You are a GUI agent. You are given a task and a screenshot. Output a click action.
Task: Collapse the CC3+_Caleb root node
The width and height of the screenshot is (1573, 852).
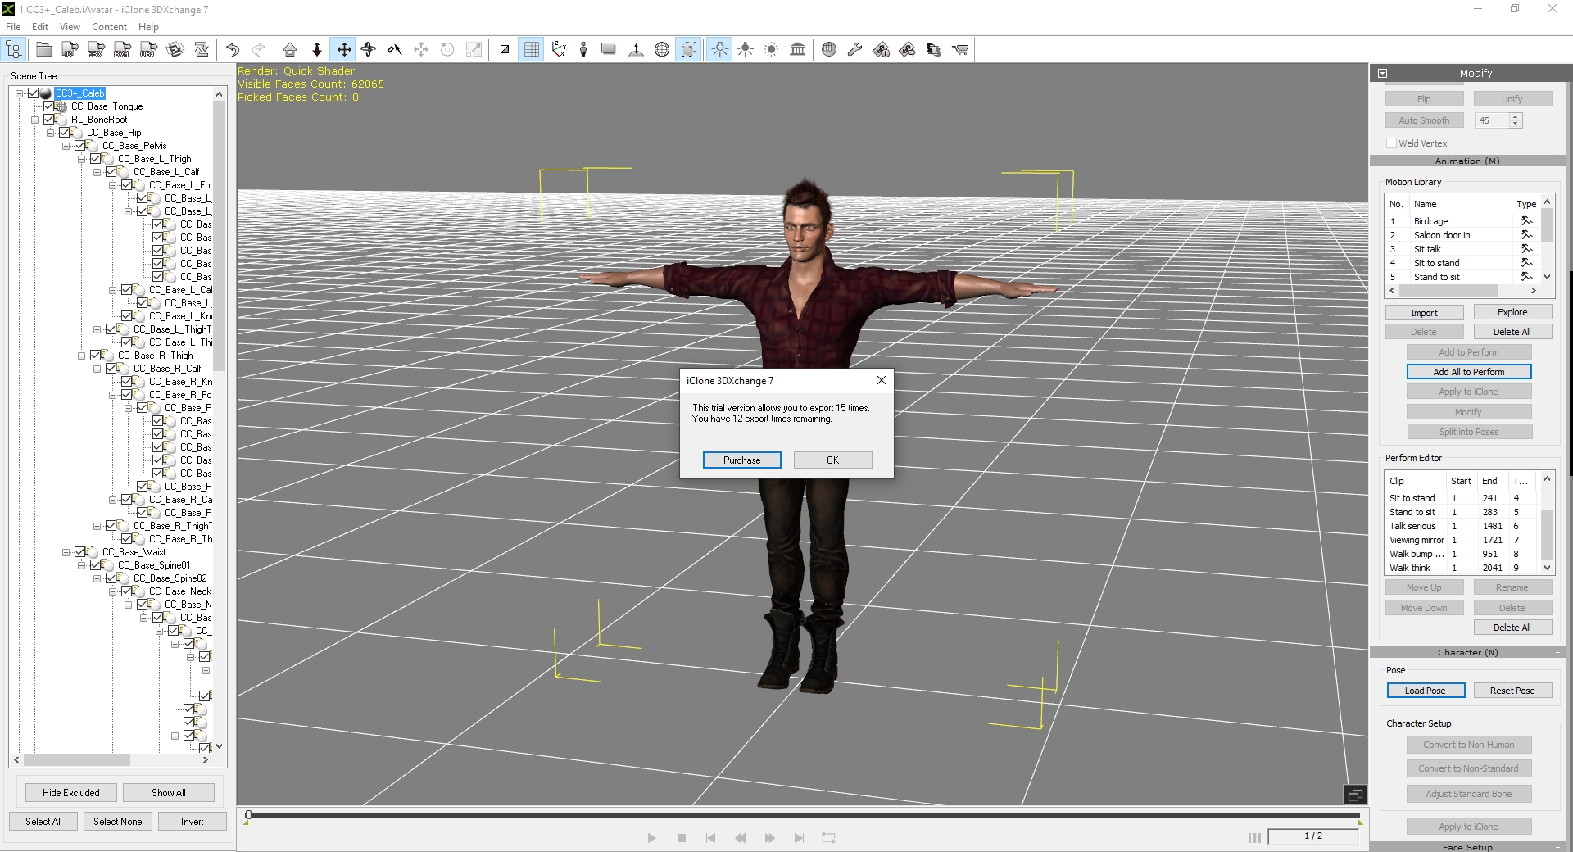(x=20, y=93)
